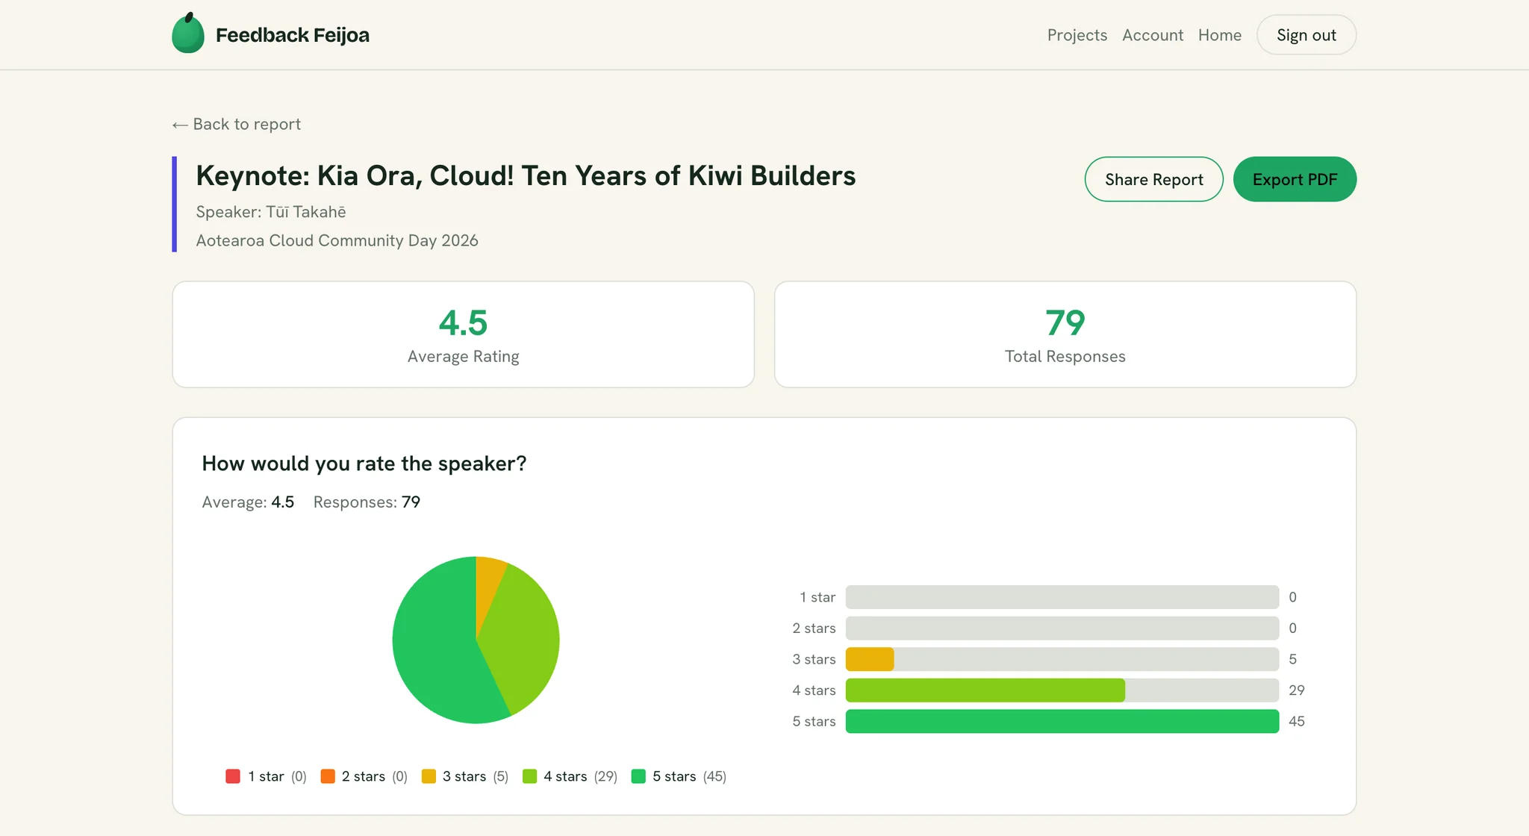Click the '29' count beside 4 stars bar

coord(1297,690)
